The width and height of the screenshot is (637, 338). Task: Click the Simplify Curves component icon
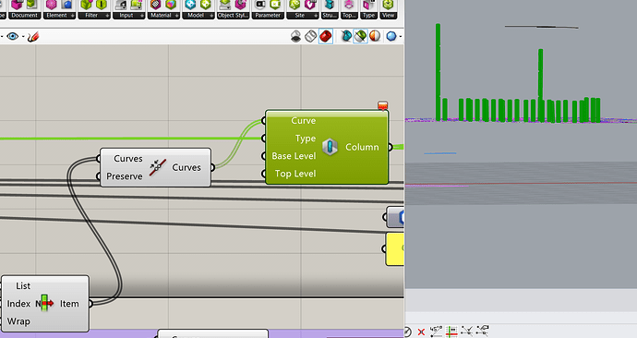click(158, 167)
